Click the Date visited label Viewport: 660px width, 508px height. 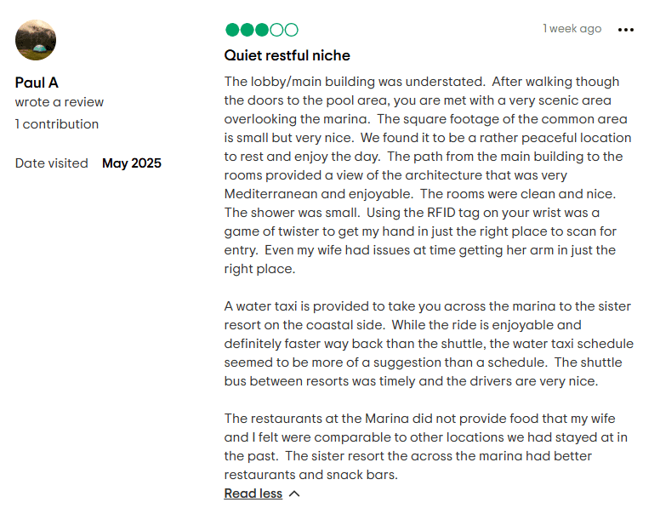[x=52, y=163]
